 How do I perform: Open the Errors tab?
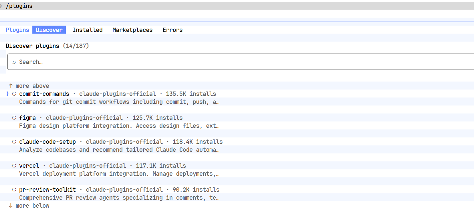(x=173, y=30)
